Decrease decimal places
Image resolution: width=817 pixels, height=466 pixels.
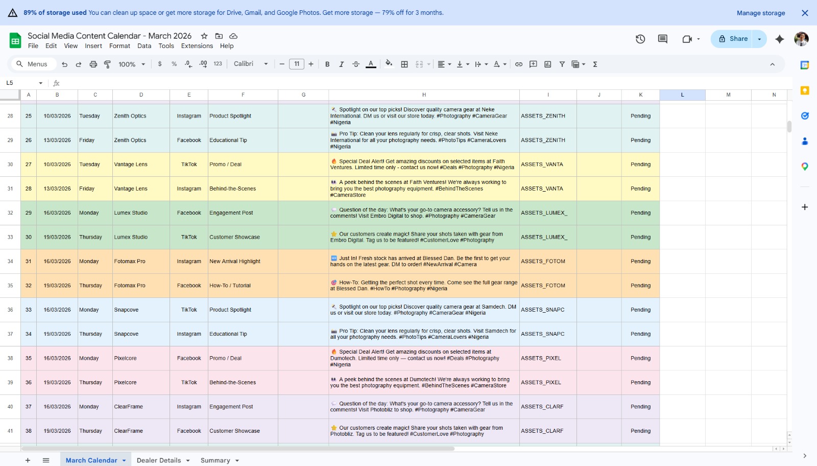188,64
